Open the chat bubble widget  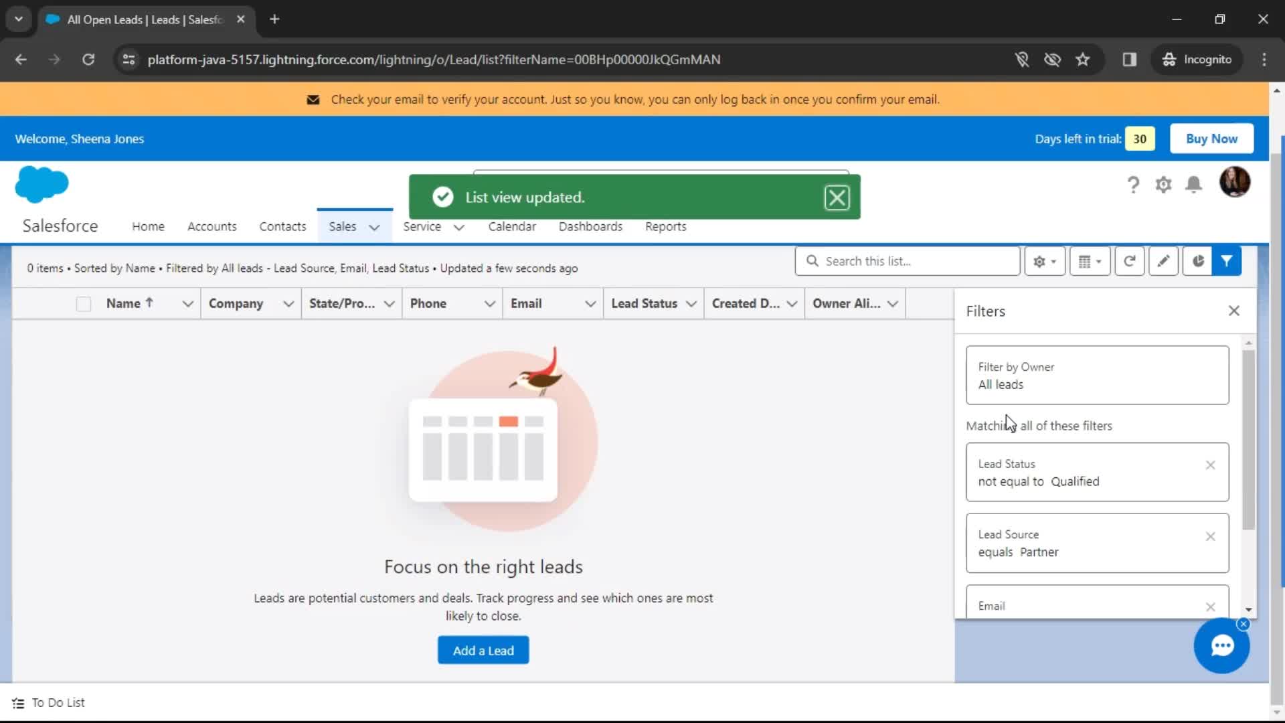[x=1221, y=645]
